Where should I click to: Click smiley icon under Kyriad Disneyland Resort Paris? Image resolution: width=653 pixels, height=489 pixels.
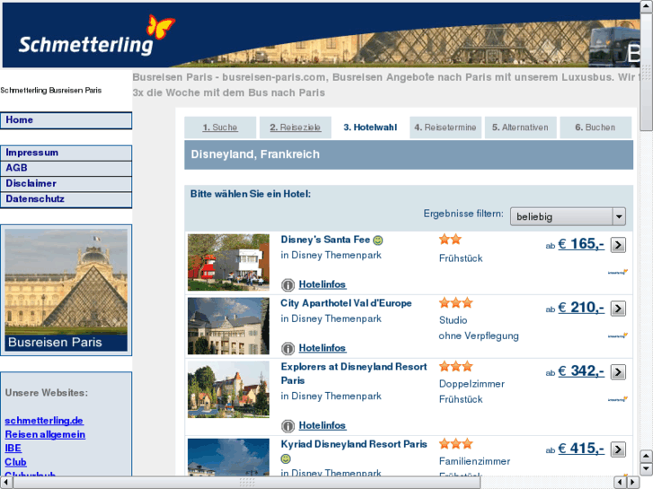[286, 458]
